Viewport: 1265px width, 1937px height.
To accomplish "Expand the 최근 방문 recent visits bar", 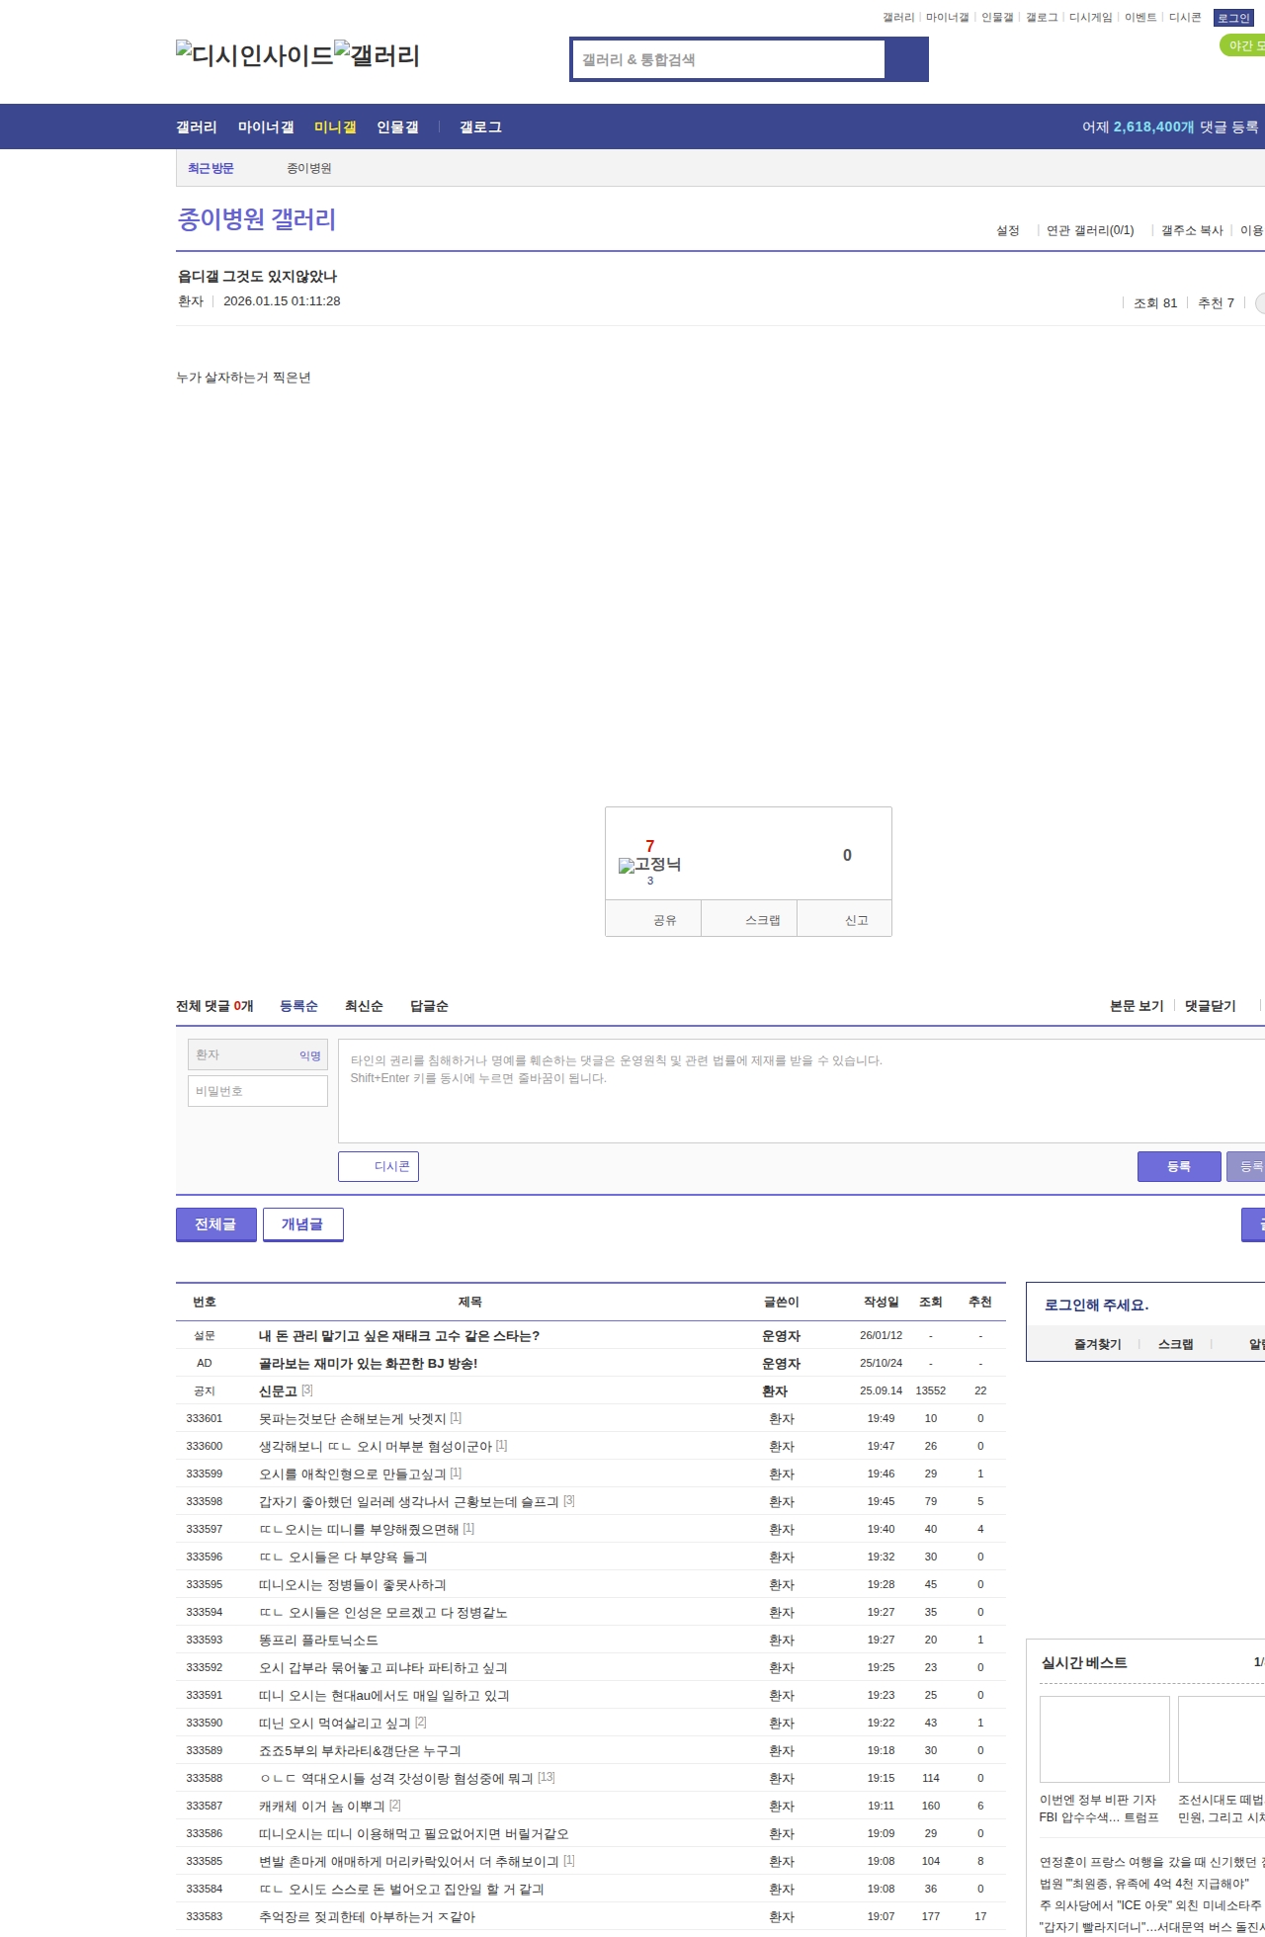I will click(x=211, y=168).
